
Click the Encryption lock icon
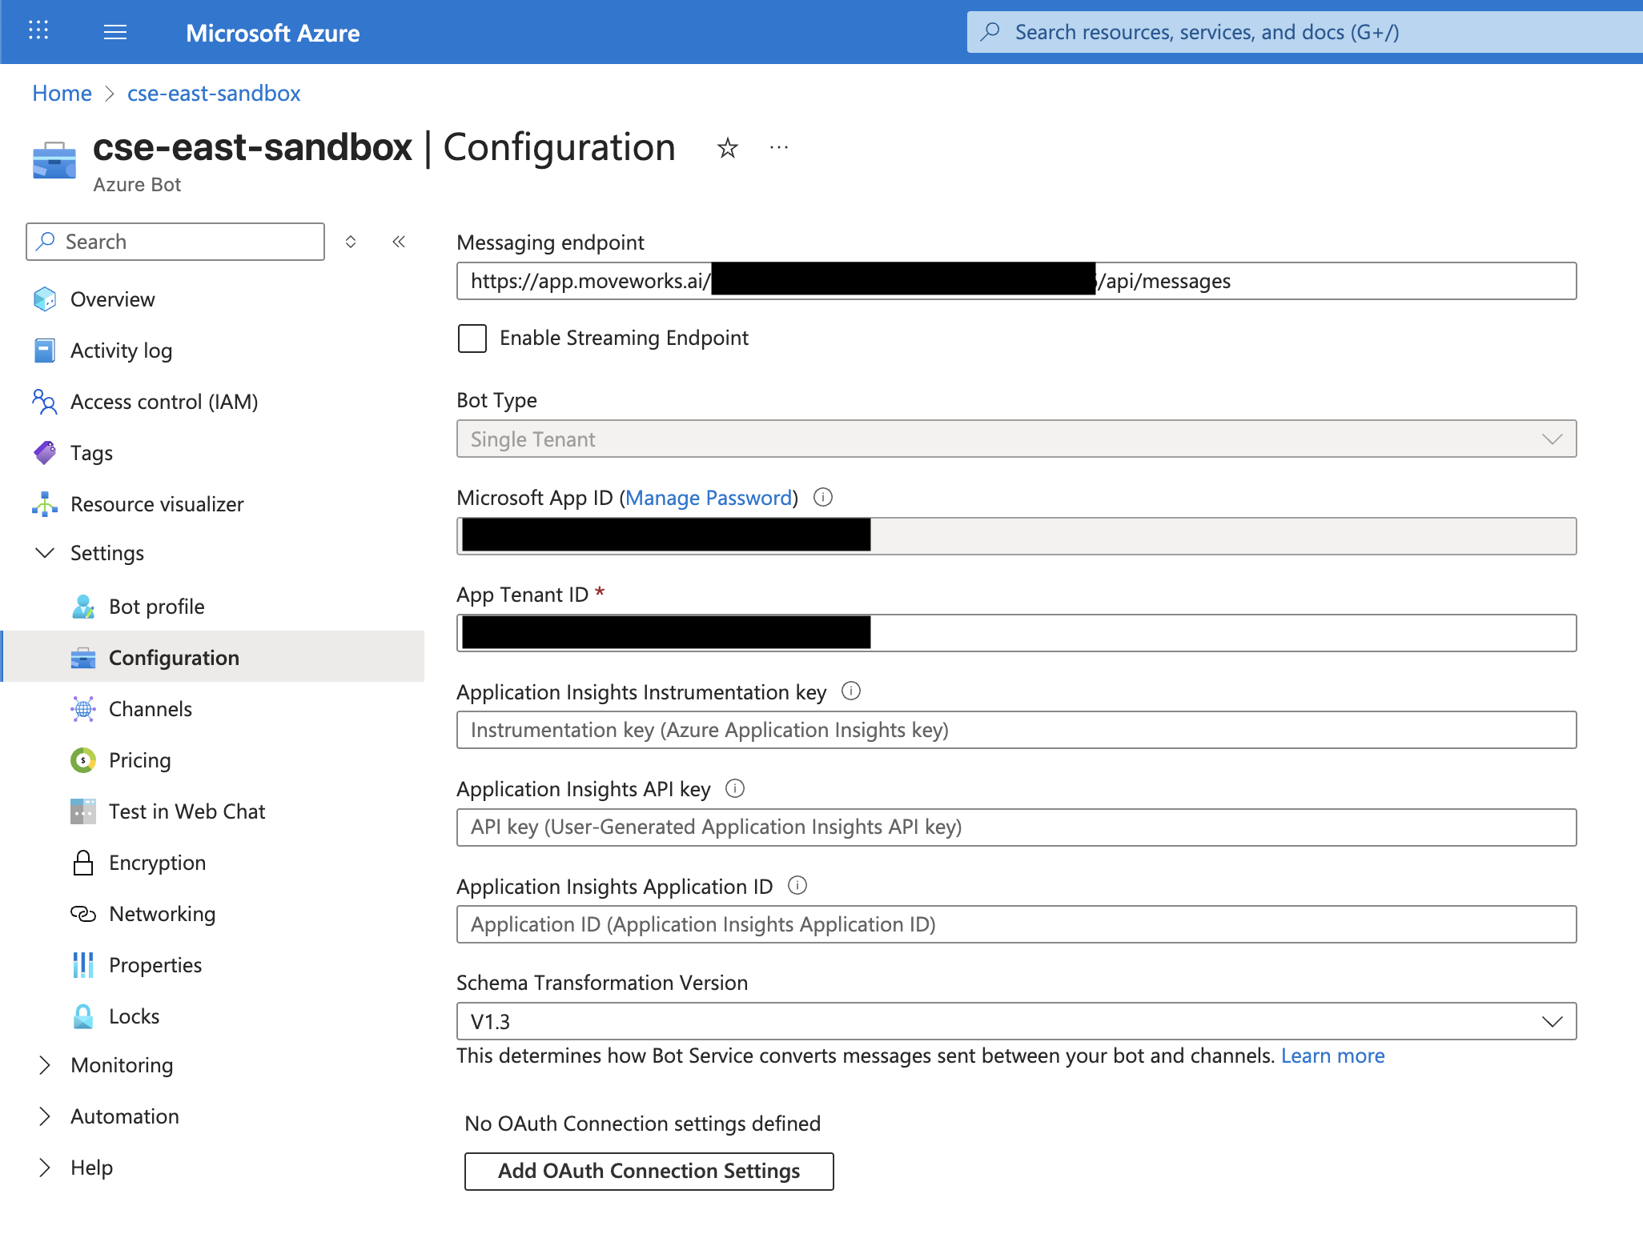click(83, 863)
